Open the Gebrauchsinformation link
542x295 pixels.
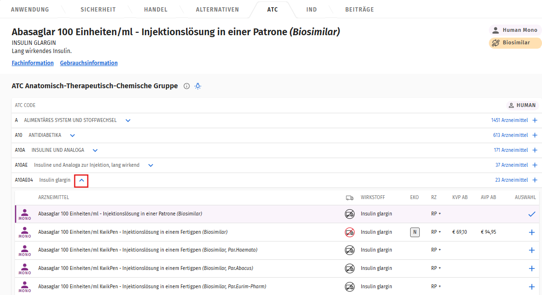pyautogui.click(x=89, y=63)
